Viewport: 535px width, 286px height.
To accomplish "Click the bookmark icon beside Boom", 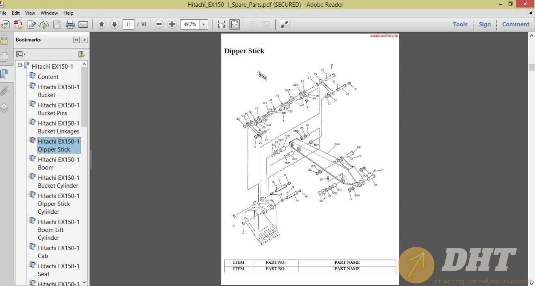I will [x=32, y=158].
